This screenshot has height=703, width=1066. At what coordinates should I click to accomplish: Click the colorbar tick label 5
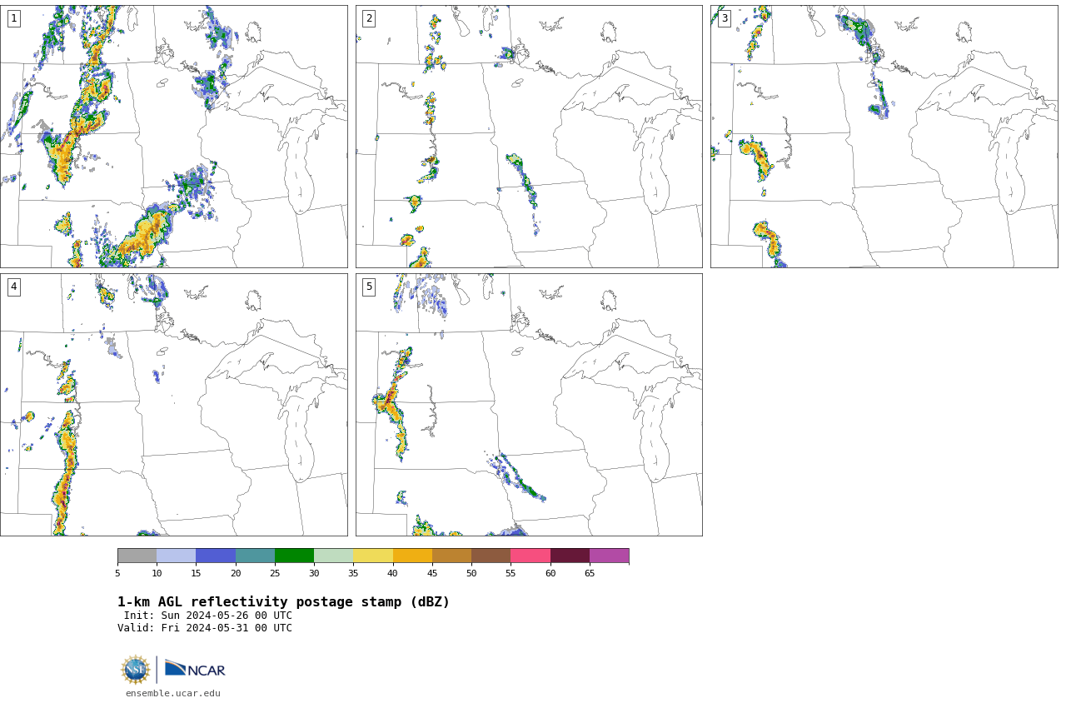click(117, 573)
